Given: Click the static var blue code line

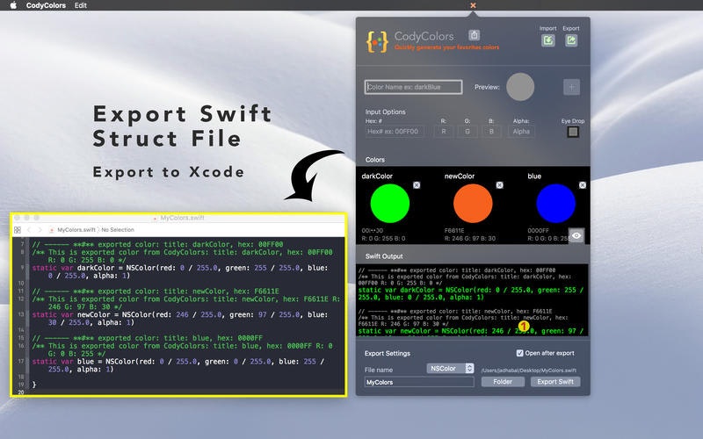Looking at the screenshot, I should (178, 365).
